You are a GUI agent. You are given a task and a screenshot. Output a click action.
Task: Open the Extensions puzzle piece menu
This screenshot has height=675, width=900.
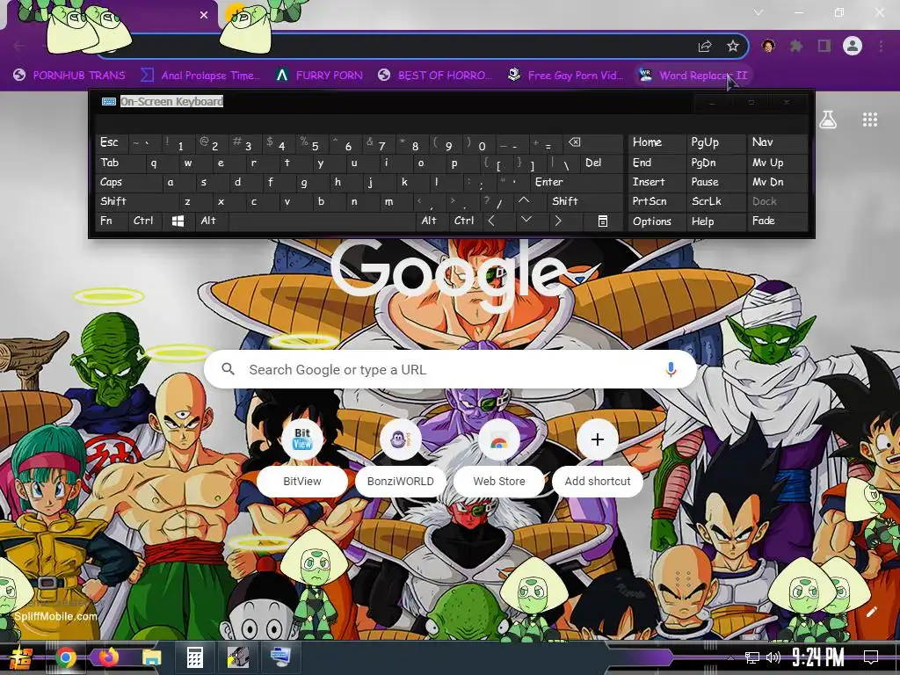796,46
